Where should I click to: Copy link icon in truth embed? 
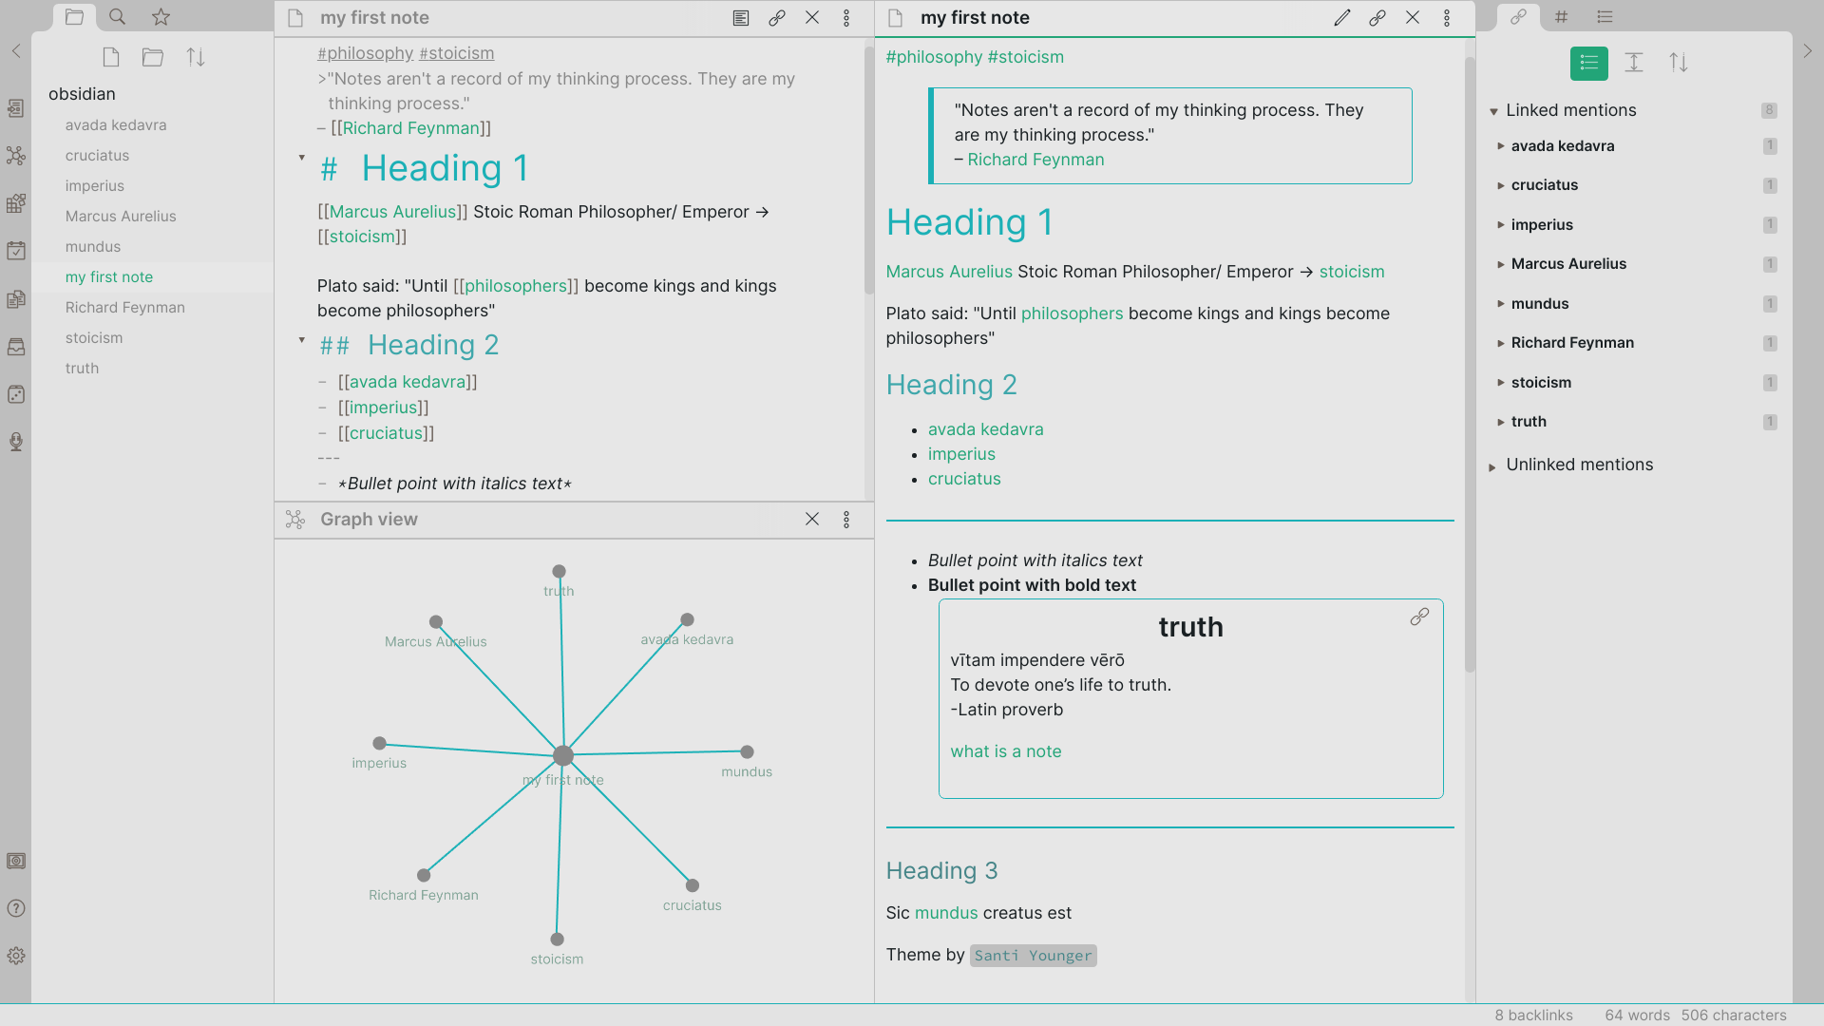coord(1419,617)
